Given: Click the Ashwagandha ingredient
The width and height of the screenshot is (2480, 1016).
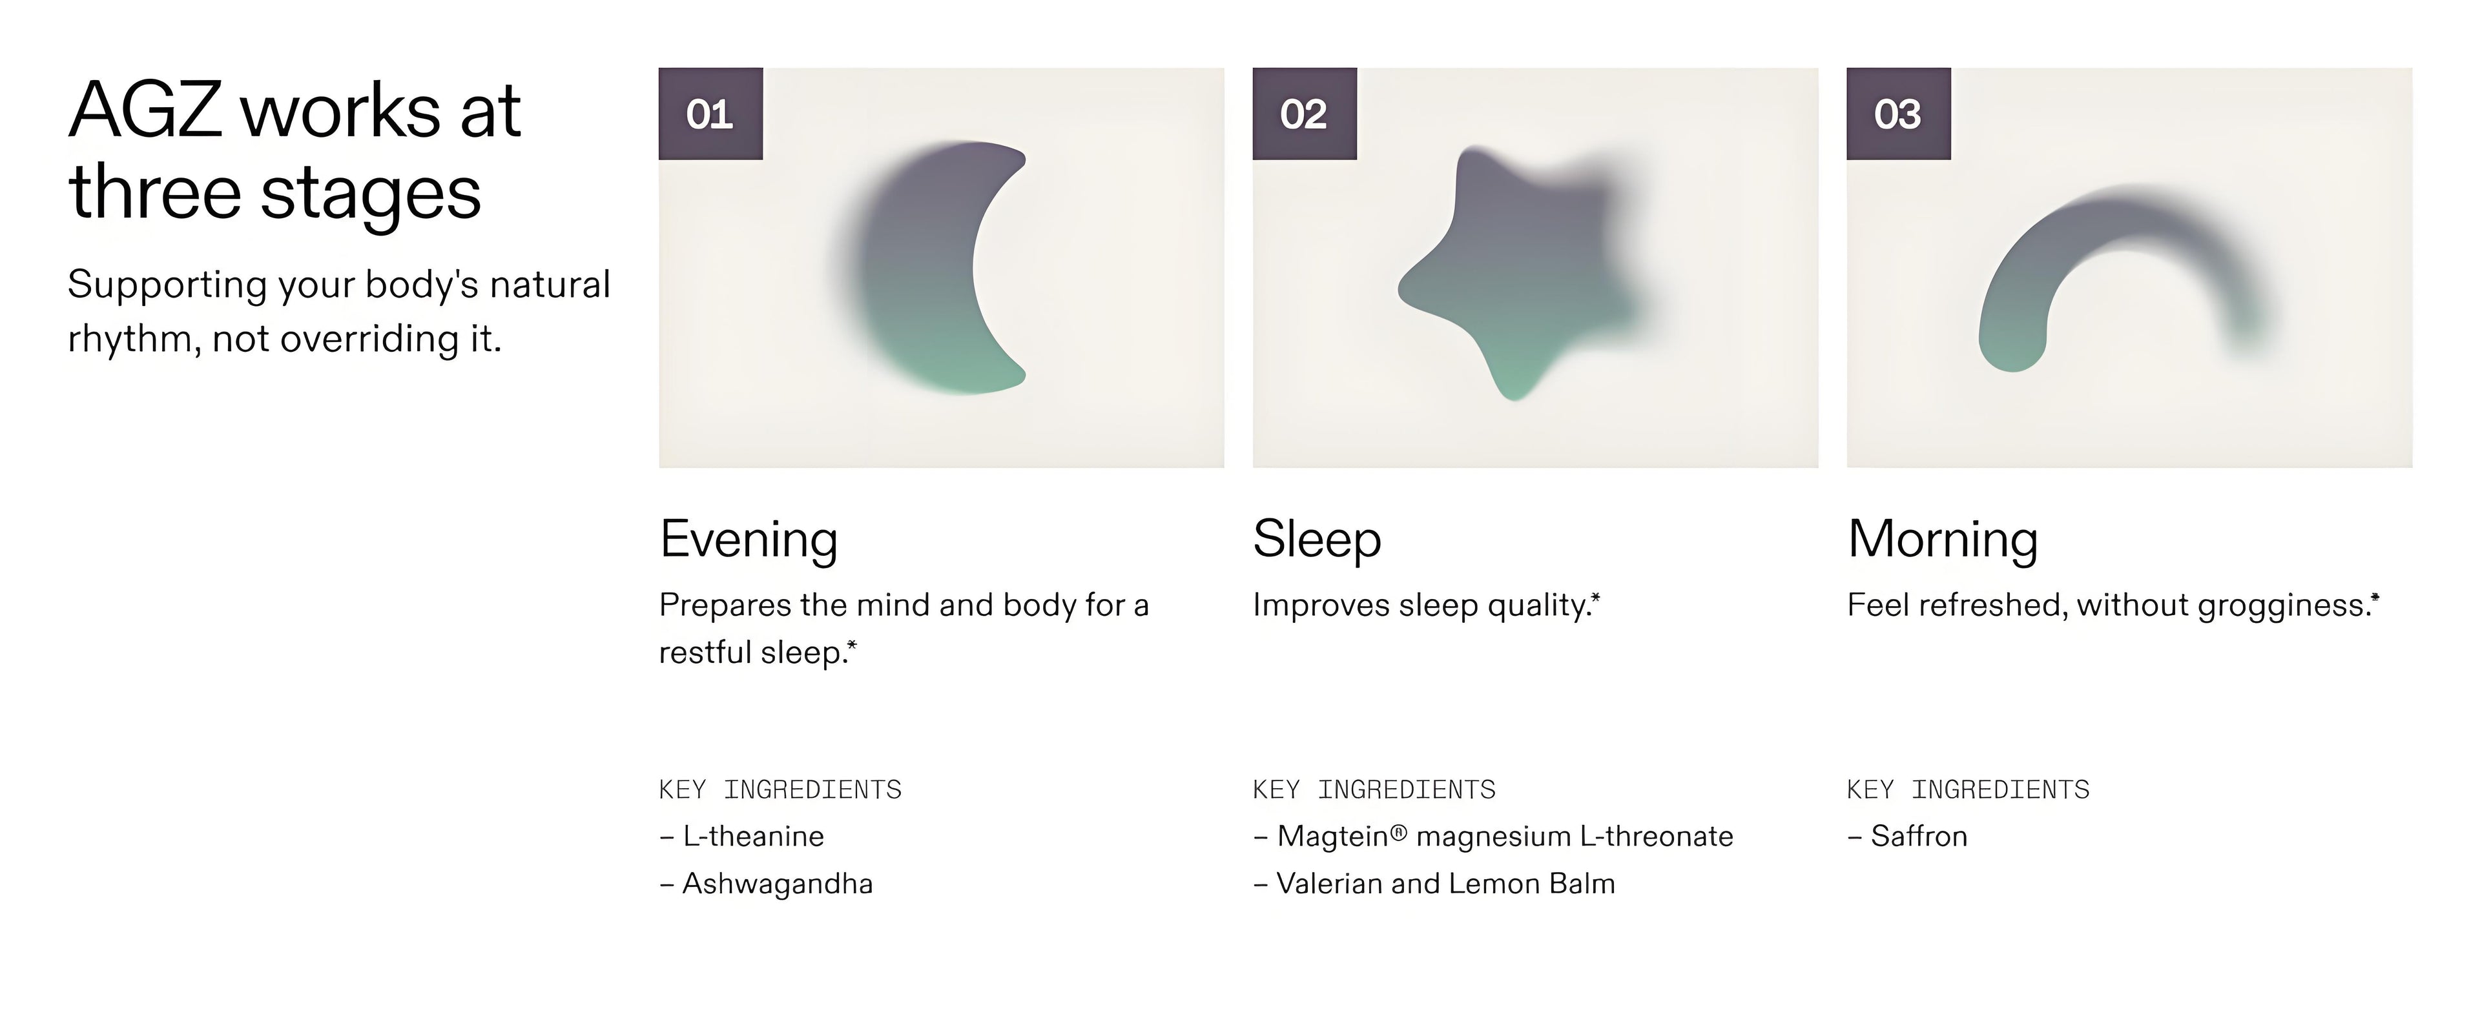Looking at the screenshot, I should [777, 883].
